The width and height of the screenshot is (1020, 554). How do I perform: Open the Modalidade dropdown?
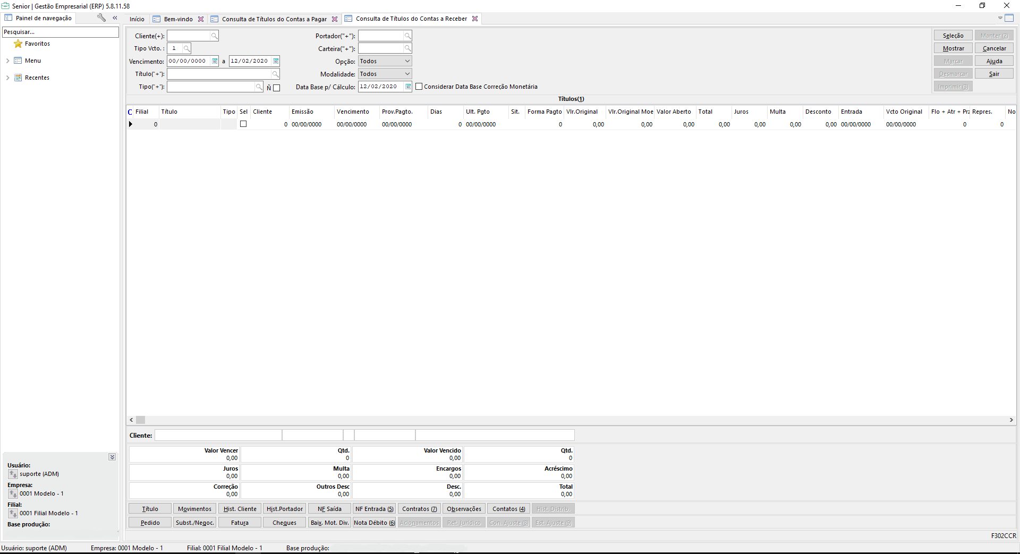click(407, 74)
